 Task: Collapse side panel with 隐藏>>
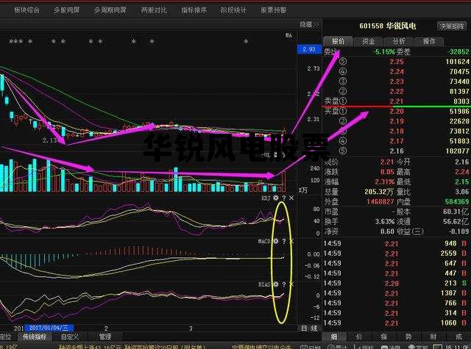(309, 24)
